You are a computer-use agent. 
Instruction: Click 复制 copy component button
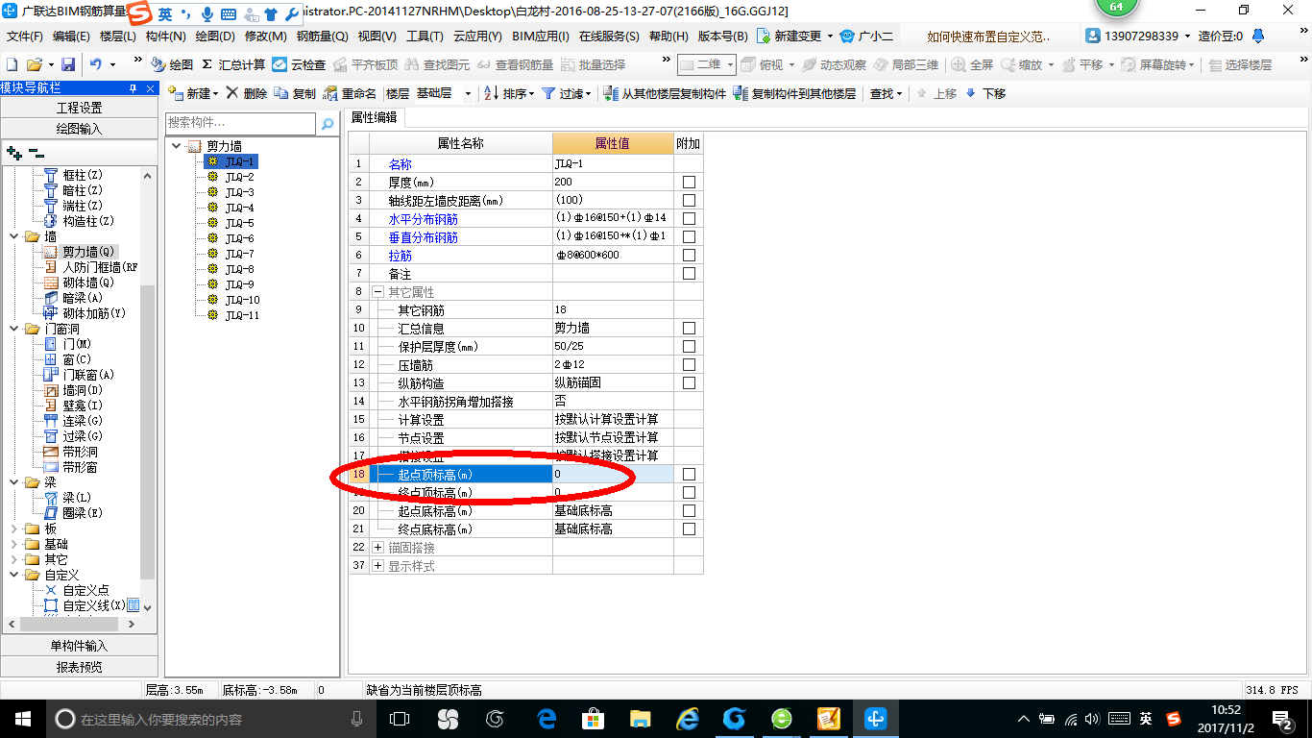[295, 93]
